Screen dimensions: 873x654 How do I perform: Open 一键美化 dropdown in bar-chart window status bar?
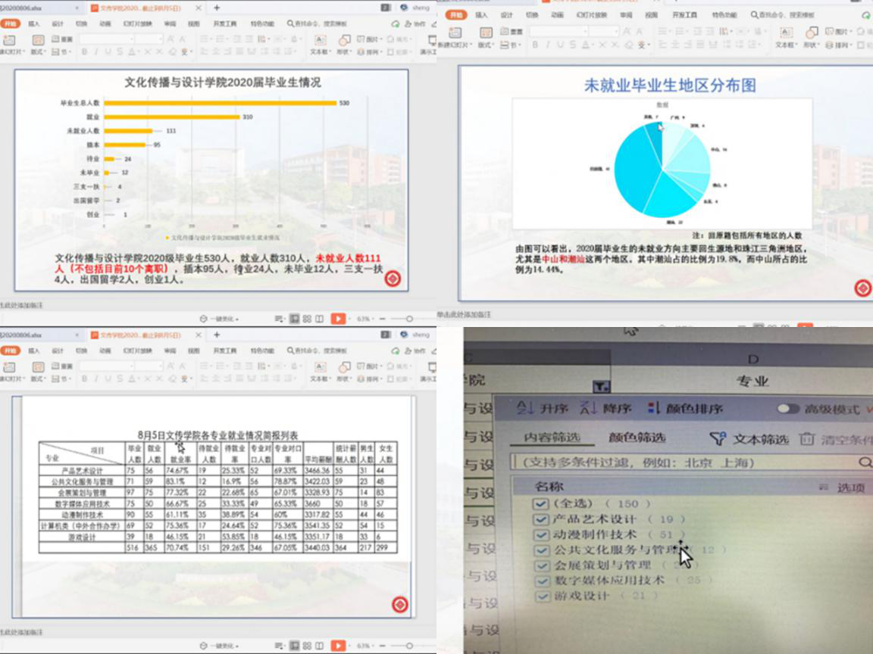[x=219, y=319]
